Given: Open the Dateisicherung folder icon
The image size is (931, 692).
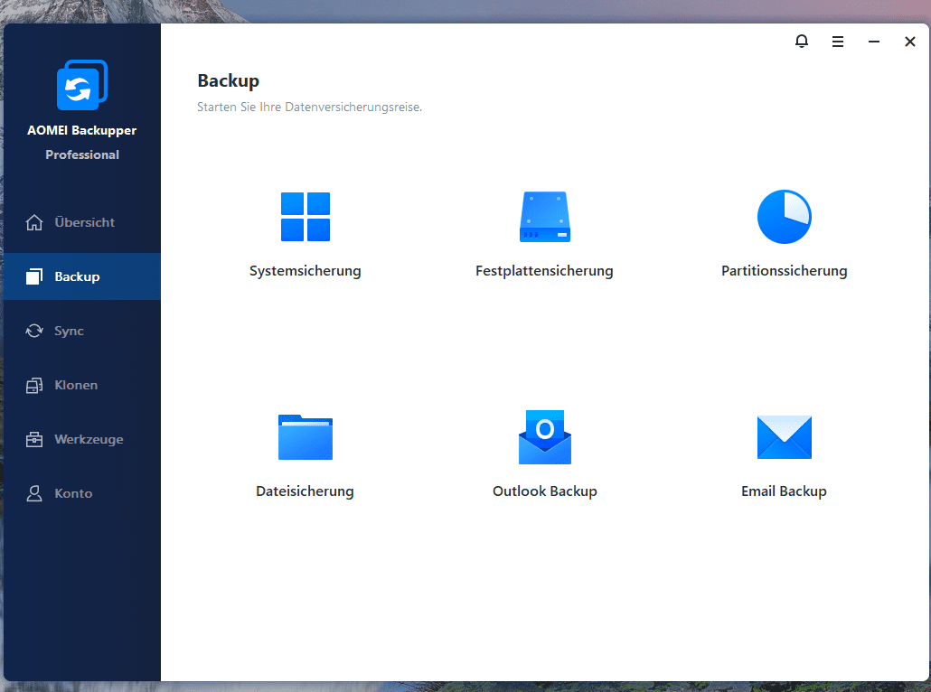Looking at the screenshot, I should (306, 437).
